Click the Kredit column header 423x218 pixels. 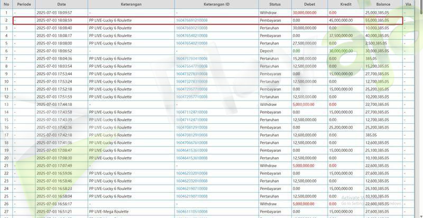[x=345, y=4]
